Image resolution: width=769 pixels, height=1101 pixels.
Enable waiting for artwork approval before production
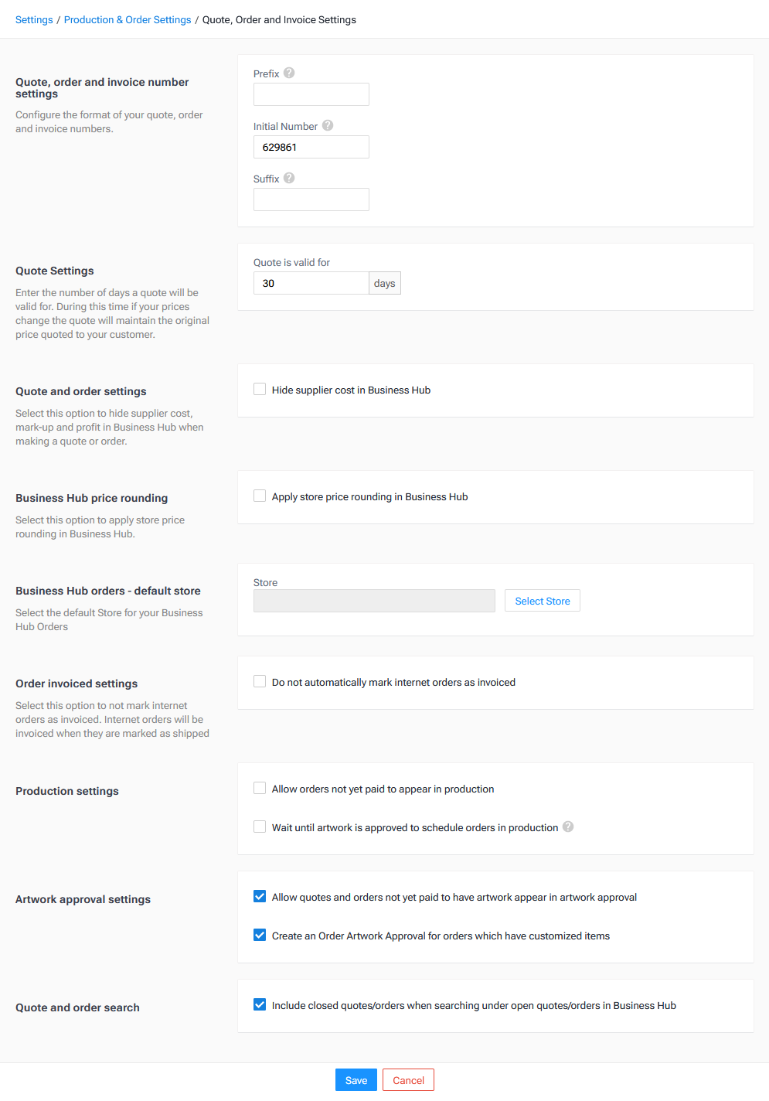260,827
